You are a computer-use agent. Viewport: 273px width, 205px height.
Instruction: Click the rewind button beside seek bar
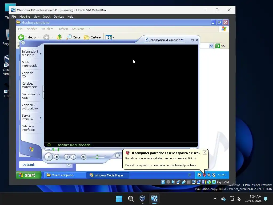point(49,149)
